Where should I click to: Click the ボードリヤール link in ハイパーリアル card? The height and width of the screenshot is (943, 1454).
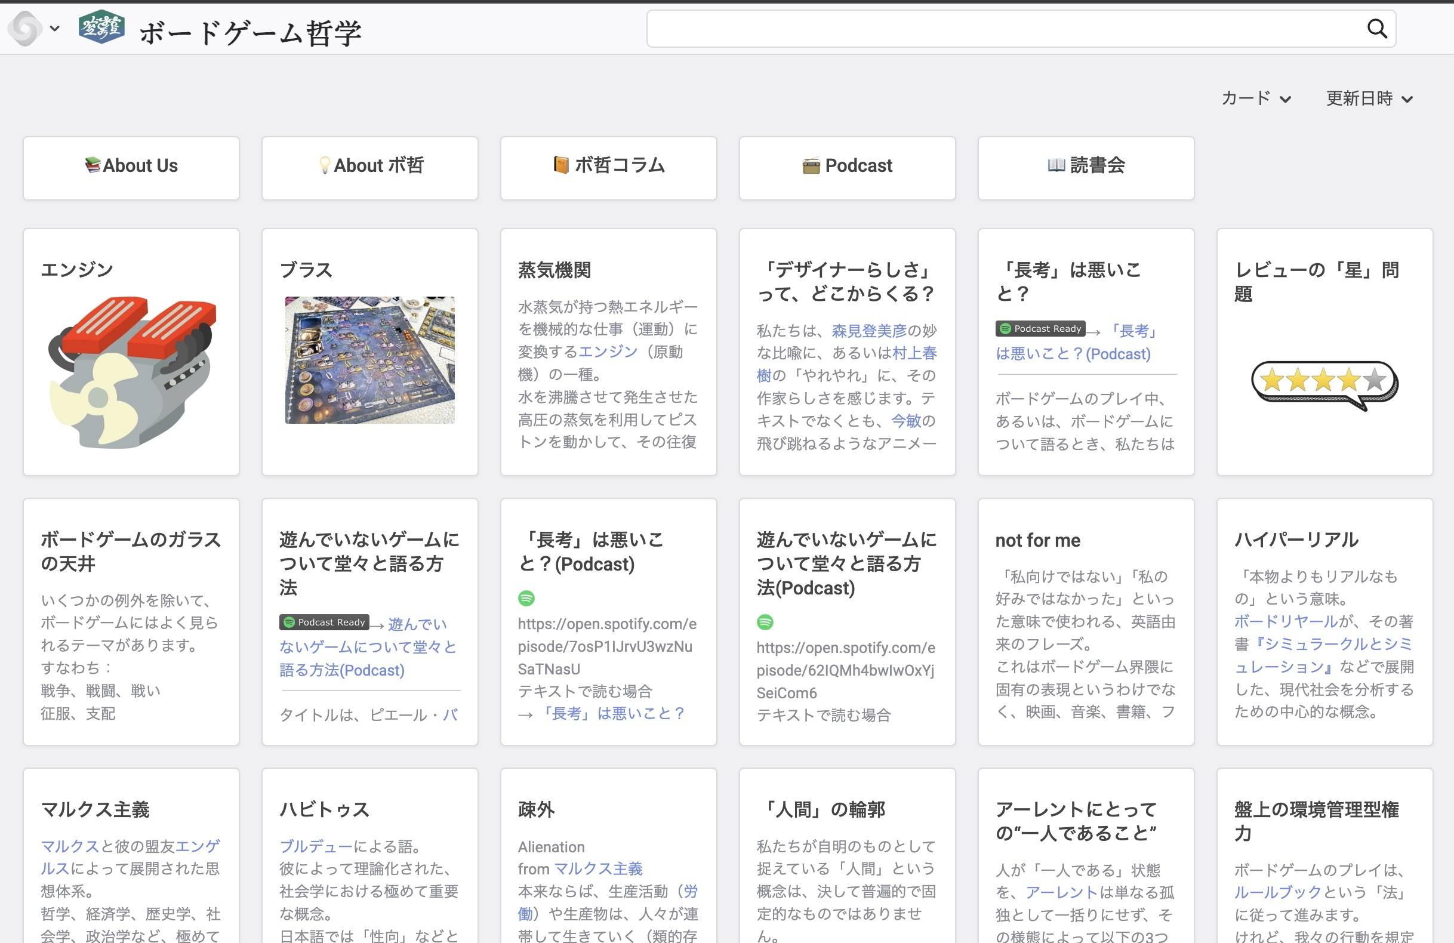[x=1286, y=621]
